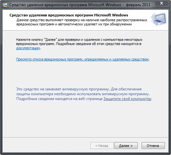Screen dimensions: 171x155
Task: Click the description text starting Данное средство выполняет
Action: coord(82,22)
